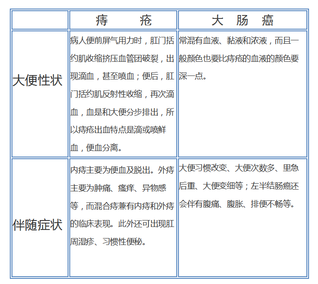The image size is (318, 284).
Task: Click the 大肠癌 column header
Action: pos(242,20)
